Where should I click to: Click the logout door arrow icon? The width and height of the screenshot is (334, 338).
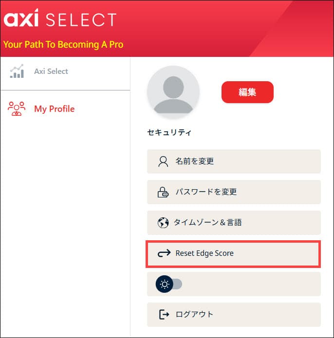pos(164,314)
